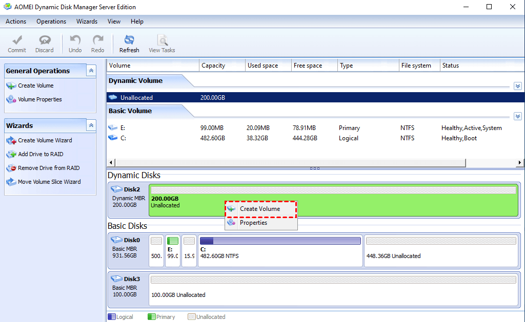Click Remove Drive from RAID link
Viewport: 525px width, 322px height.
(x=49, y=168)
